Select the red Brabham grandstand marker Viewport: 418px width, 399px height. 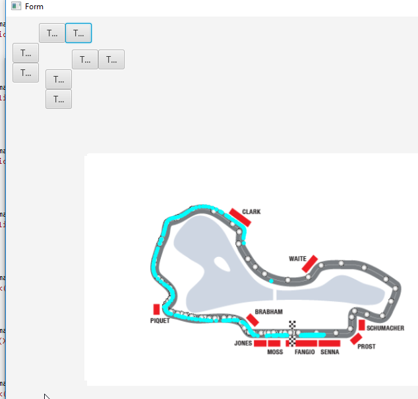pyautogui.click(x=253, y=320)
